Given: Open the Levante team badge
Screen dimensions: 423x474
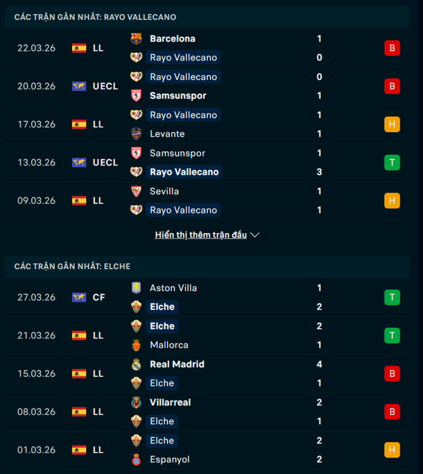Looking at the screenshot, I should pyautogui.click(x=136, y=134).
